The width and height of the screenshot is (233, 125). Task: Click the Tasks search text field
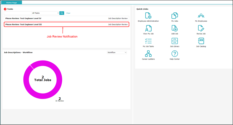tap(18, 13)
